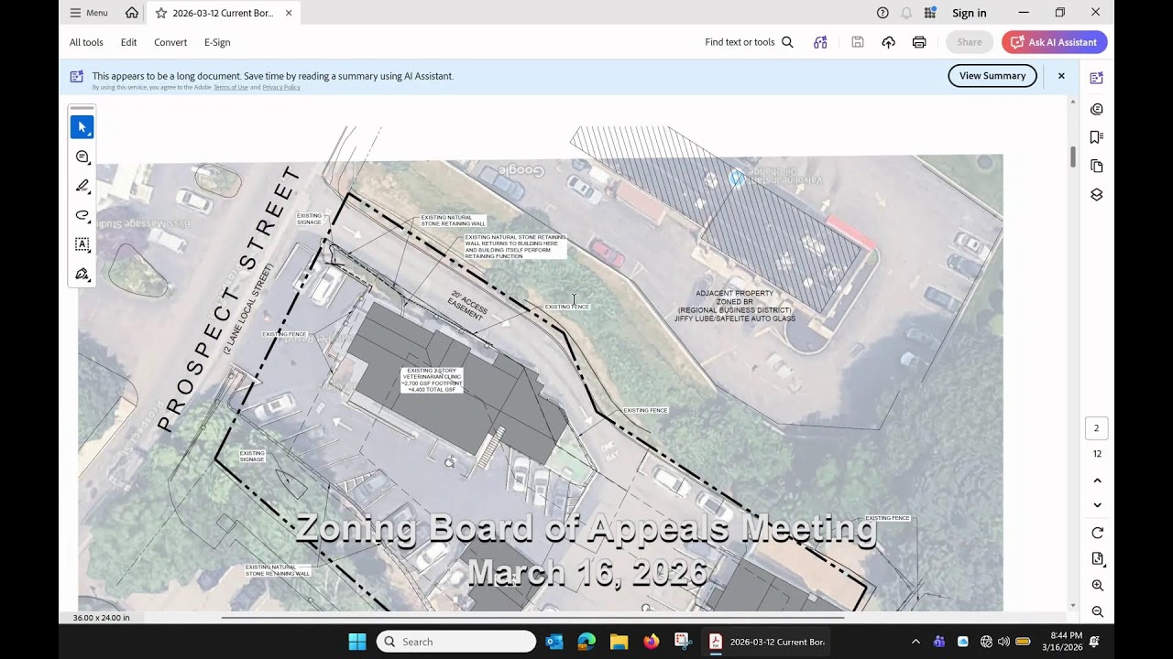Click the horizontal scrollbar at bottom

(532, 618)
